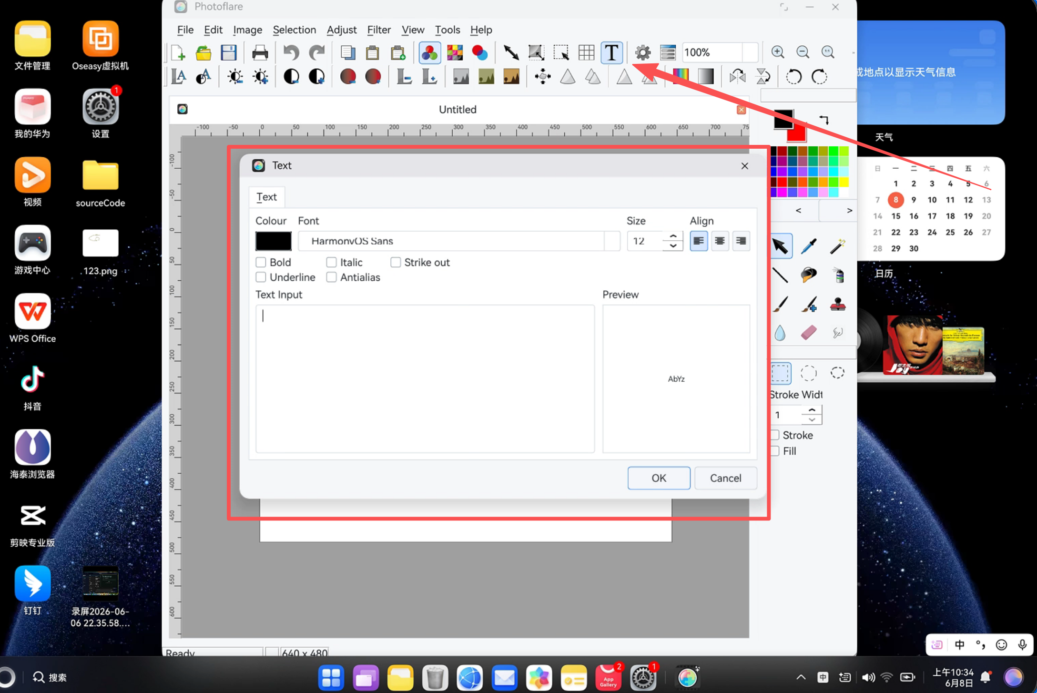
Task: Decrease Stroke Width with down arrow
Action: tap(812, 420)
